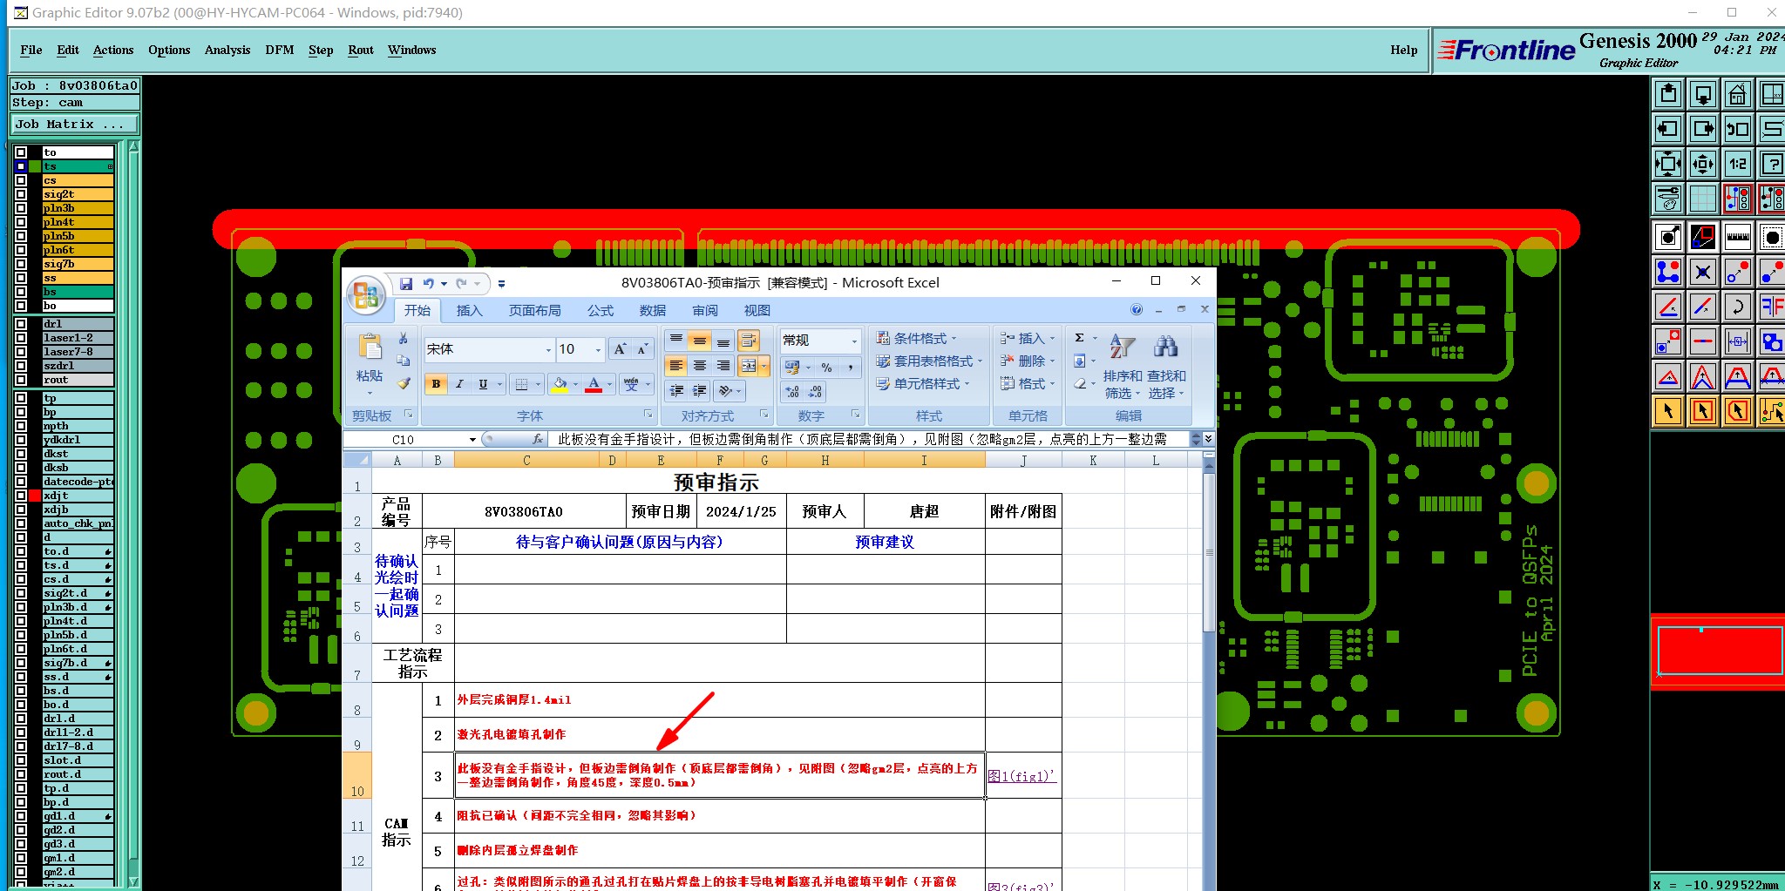Expand the Name Box dropdown for C10
Screen dimensions: 1785x891
[472, 440]
